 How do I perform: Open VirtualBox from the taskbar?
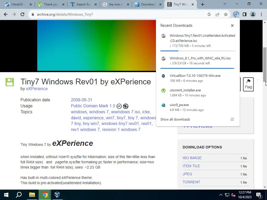[57, 195]
